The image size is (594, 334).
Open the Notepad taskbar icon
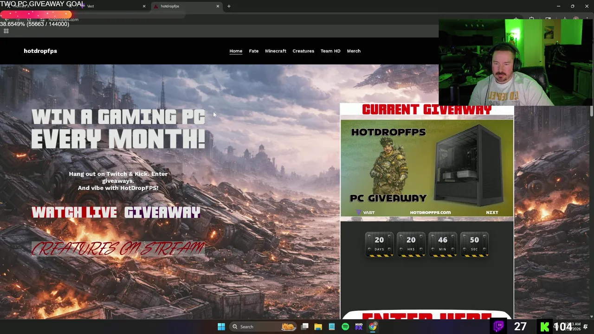332,327
